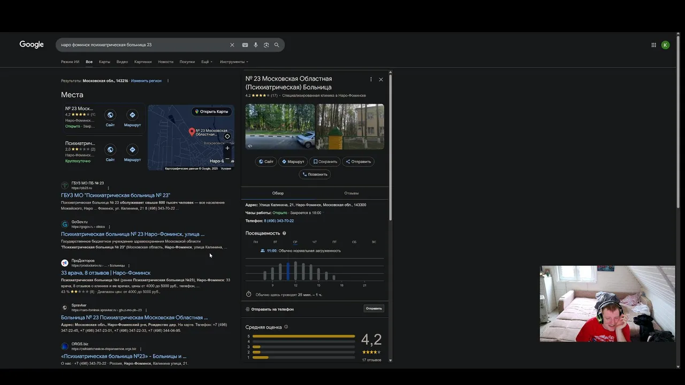Select СБ day in the Посещаемость chart

click(x=354, y=242)
